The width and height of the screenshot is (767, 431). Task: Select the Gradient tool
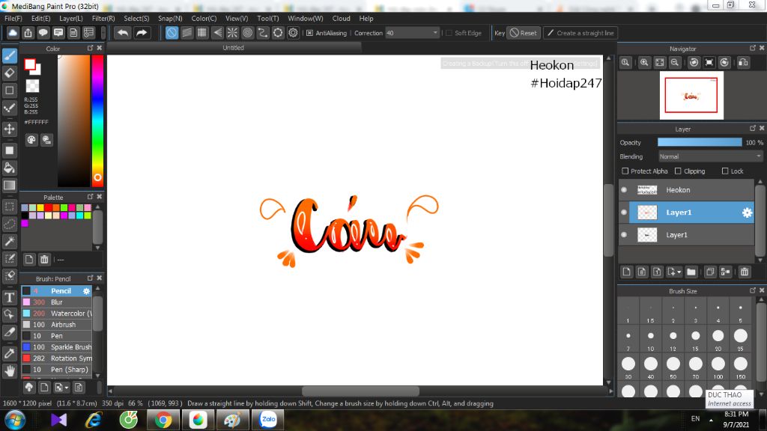[9, 186]
